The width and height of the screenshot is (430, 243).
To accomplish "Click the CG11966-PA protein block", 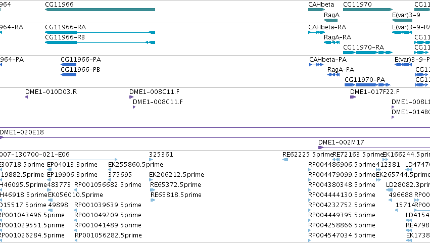I will pos(69,65).
